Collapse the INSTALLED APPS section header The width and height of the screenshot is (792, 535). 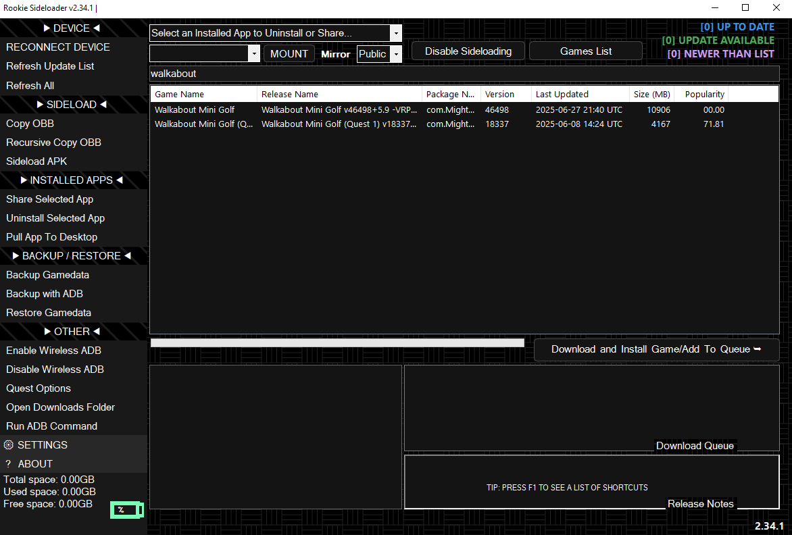coord(72,180)
